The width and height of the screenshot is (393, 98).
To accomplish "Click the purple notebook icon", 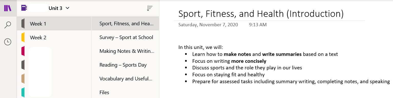I will click(x=24, y=8).
